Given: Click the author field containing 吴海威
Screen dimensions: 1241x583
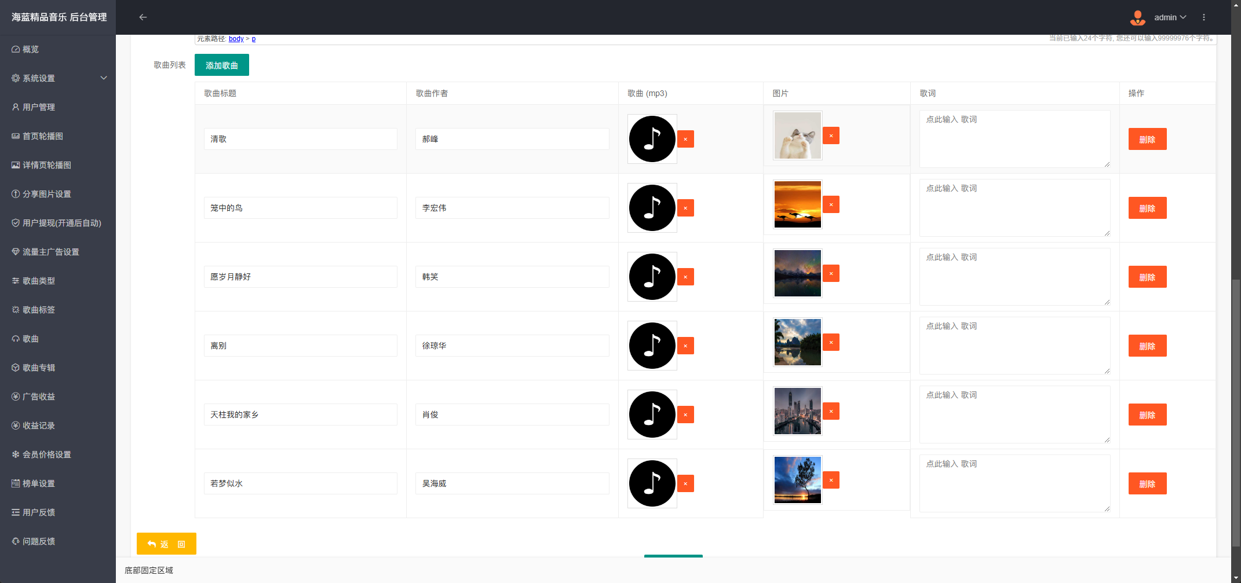Looking at the screenshot, I should (x=512, y=483).
